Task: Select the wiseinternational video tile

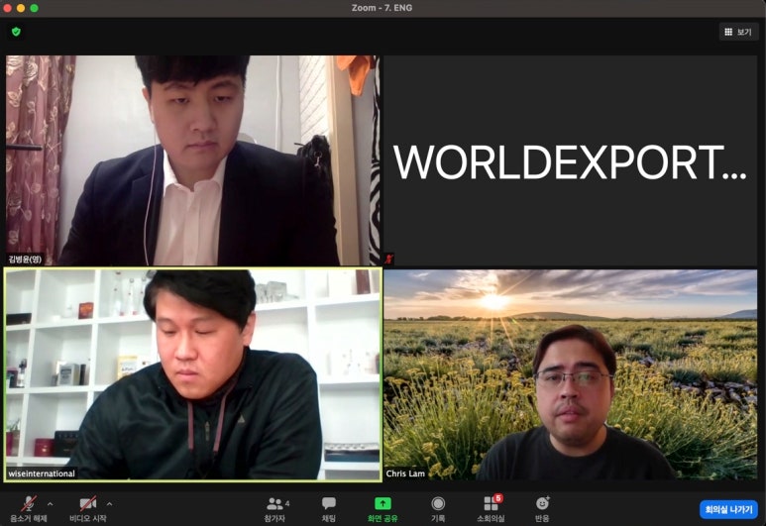Action: (x=192, y=374)
